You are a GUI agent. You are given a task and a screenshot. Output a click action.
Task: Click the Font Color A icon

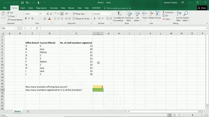pyautogui.click(x=49, y=19)
